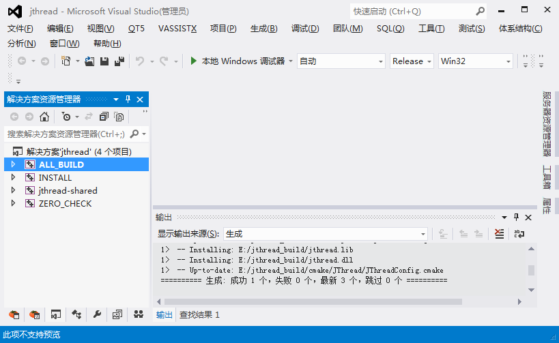Open the QT5 menu

137,29
